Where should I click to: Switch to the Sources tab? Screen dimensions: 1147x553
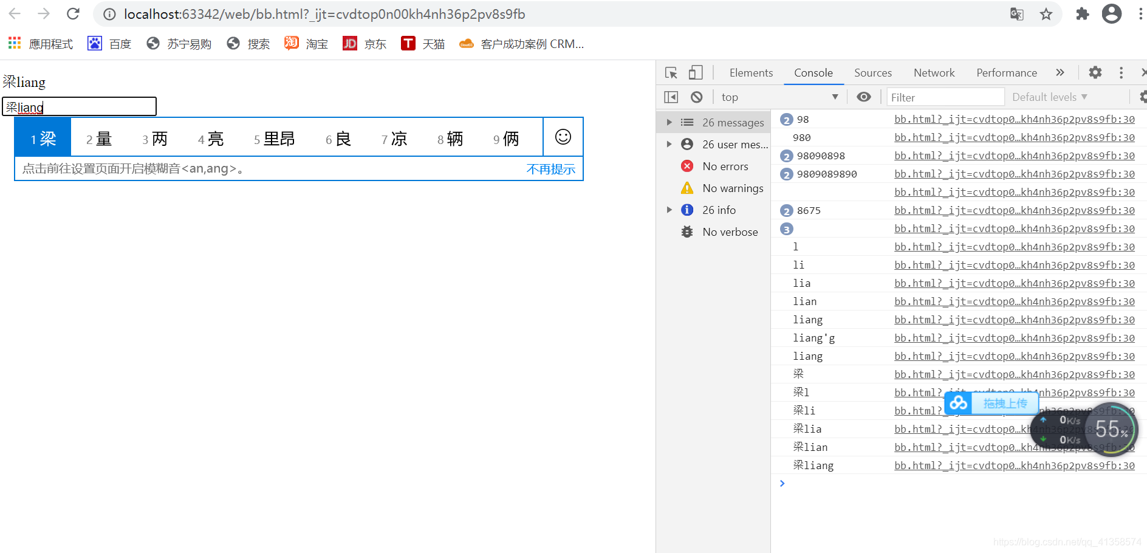pyautogui.click(x=873, y=73)
